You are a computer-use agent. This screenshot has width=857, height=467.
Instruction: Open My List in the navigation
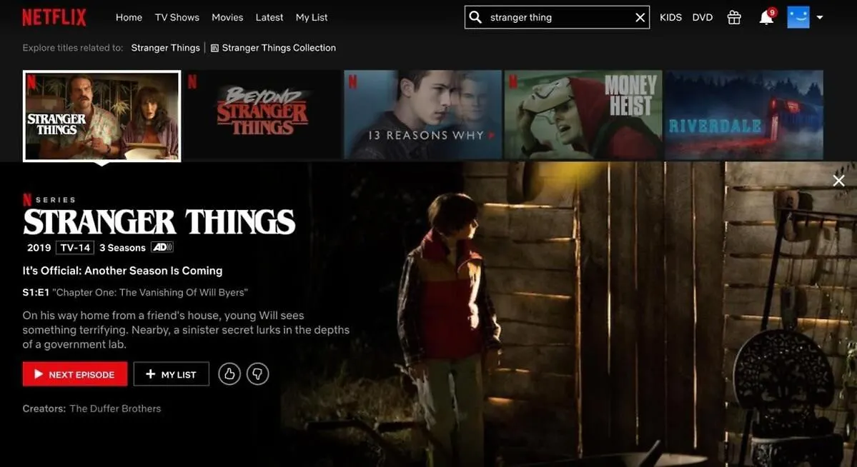point(312,17)
